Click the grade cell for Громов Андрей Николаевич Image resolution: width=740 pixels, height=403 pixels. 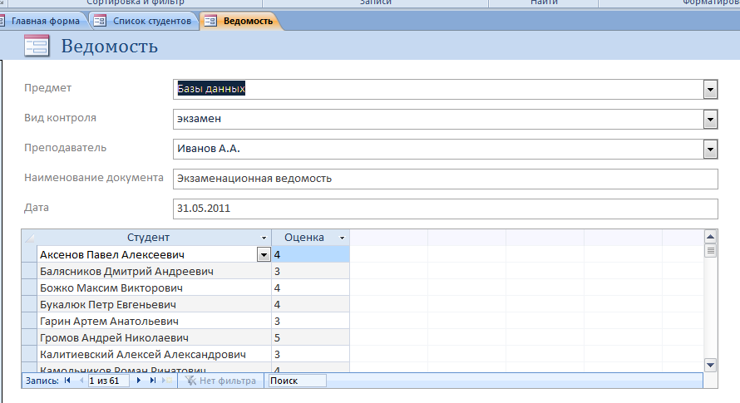coord(310,338)
